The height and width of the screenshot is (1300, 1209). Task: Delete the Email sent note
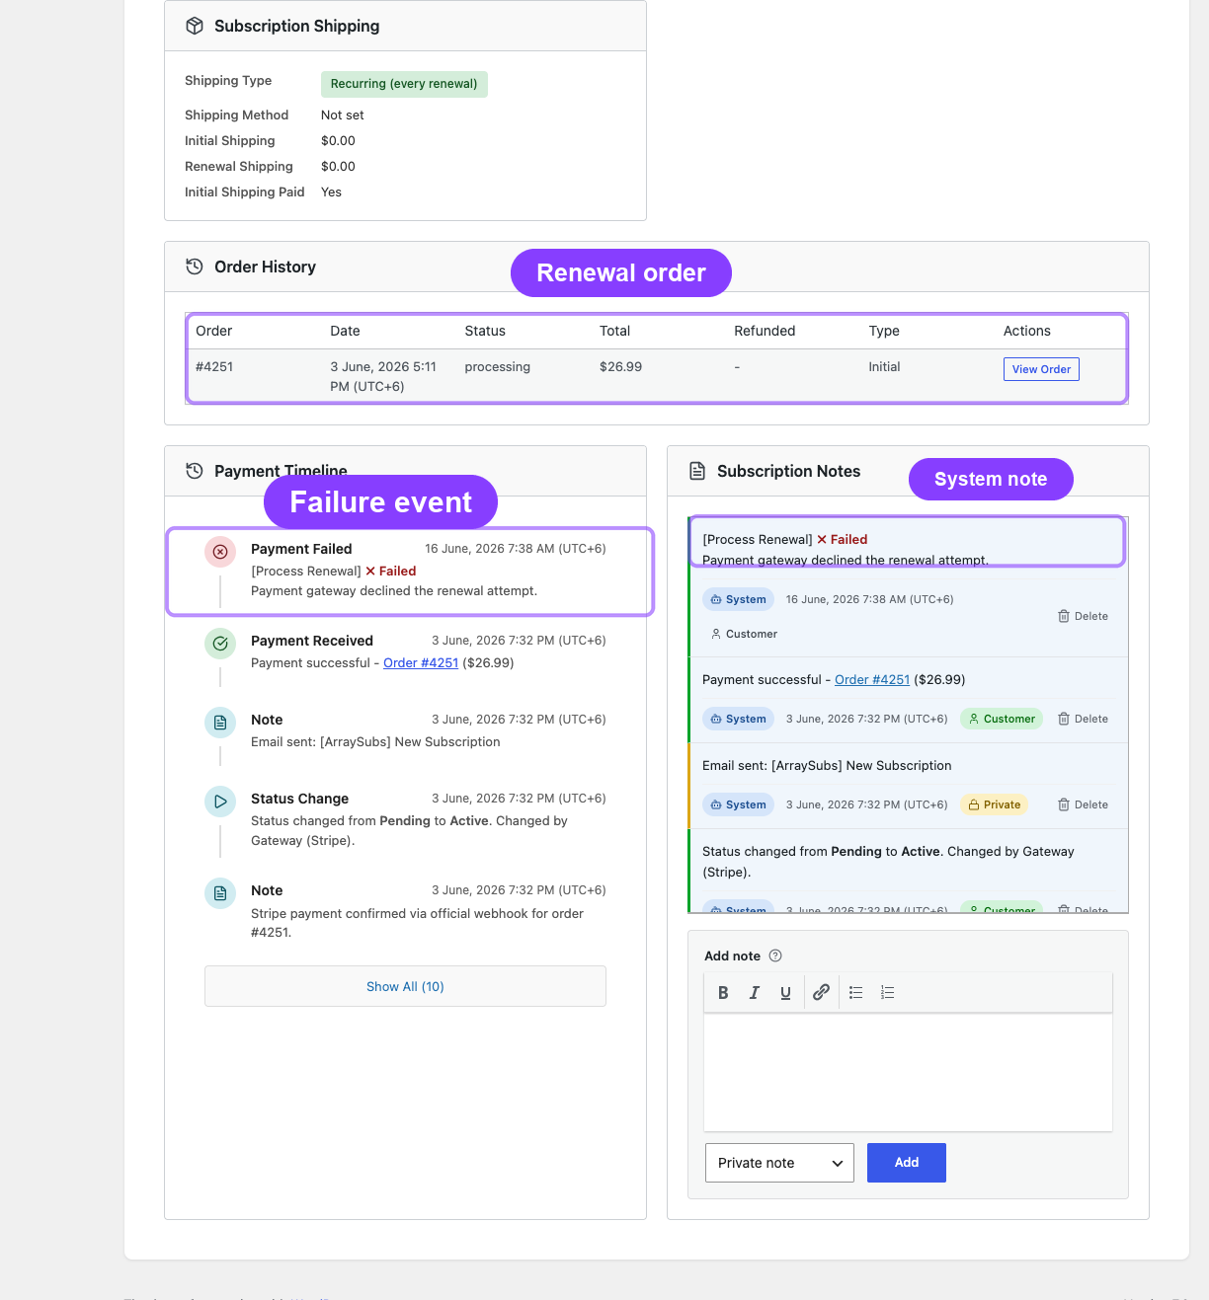(x=1083, y=804)
